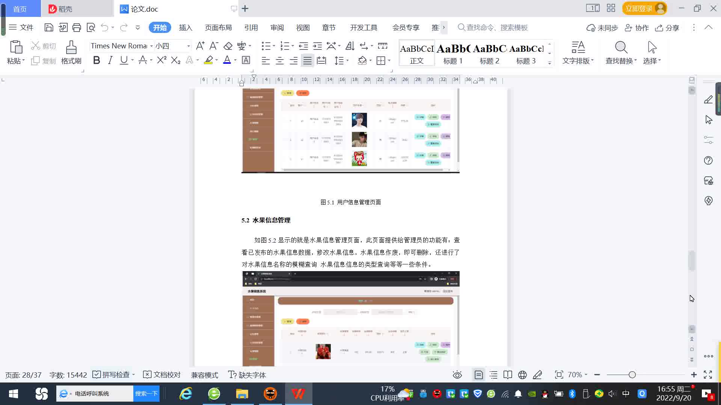Apply superscript formatting icon

tap(161, 60)
